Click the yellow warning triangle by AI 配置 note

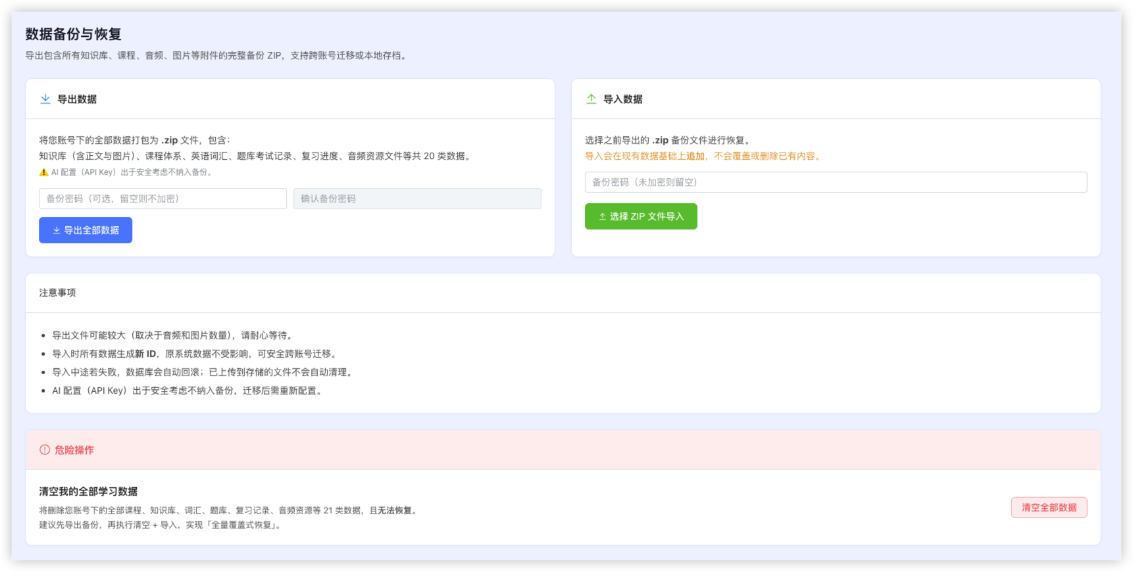click(x=43, y=172)
